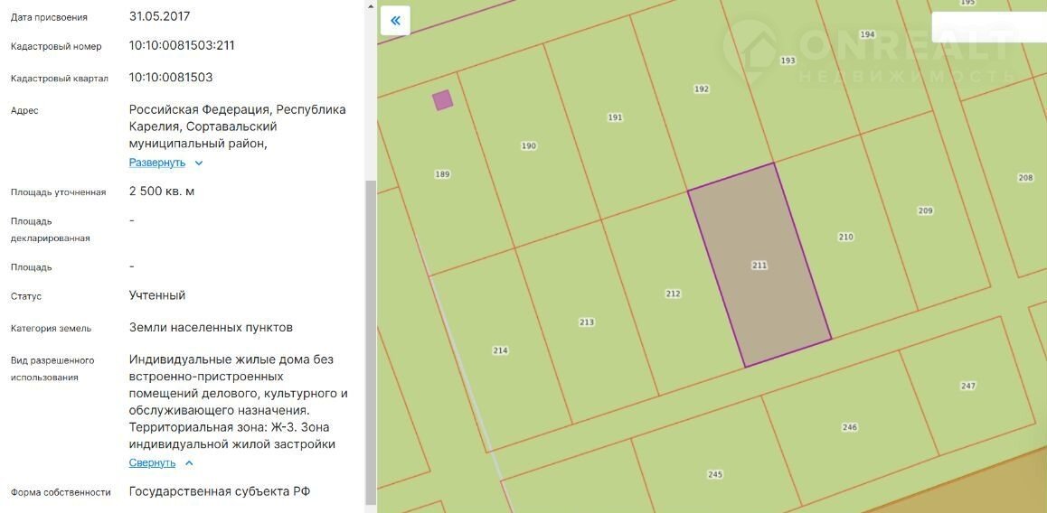Choose parcel 191 on the map
This screenshot has height=513, width=1047.
615,117
